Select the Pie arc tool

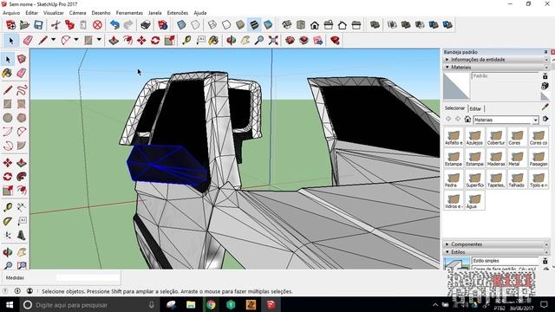[x=22, y=146]
